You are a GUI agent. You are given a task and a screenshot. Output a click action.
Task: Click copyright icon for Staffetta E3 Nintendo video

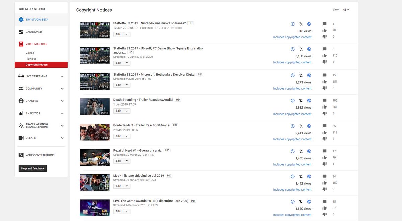[292, 24]
